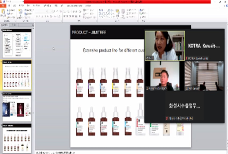This screenshot has width=228, height=154.
Task: Open the slide Layout dropdown
Action: point(29,10)
